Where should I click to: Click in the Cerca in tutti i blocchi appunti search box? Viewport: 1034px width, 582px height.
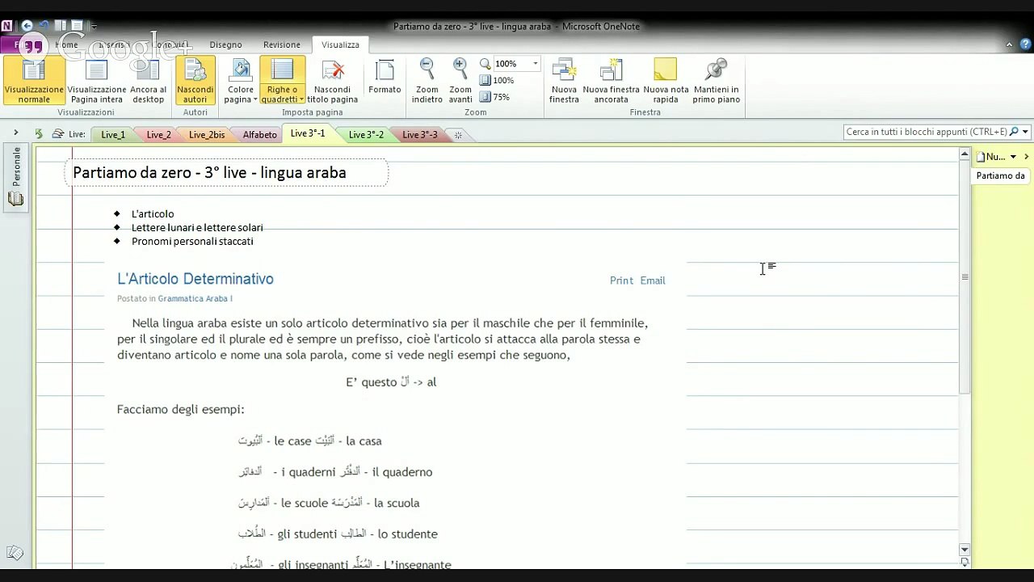927,132
